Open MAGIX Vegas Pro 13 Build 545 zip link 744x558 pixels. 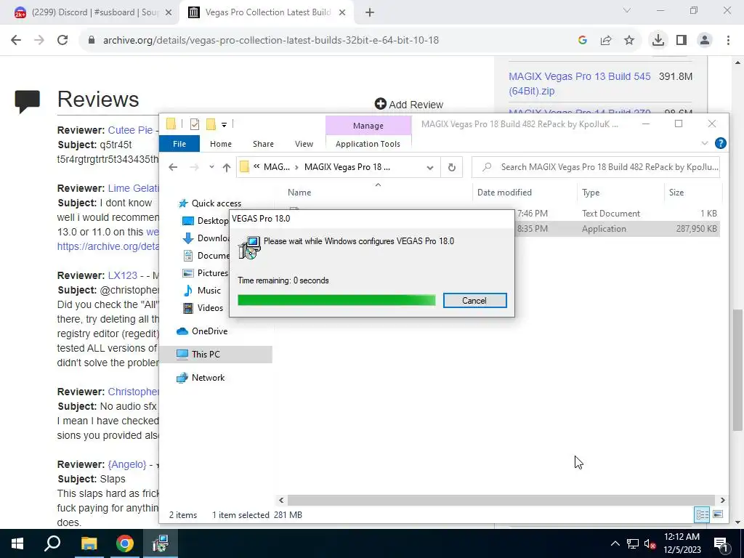click(579, 84)
